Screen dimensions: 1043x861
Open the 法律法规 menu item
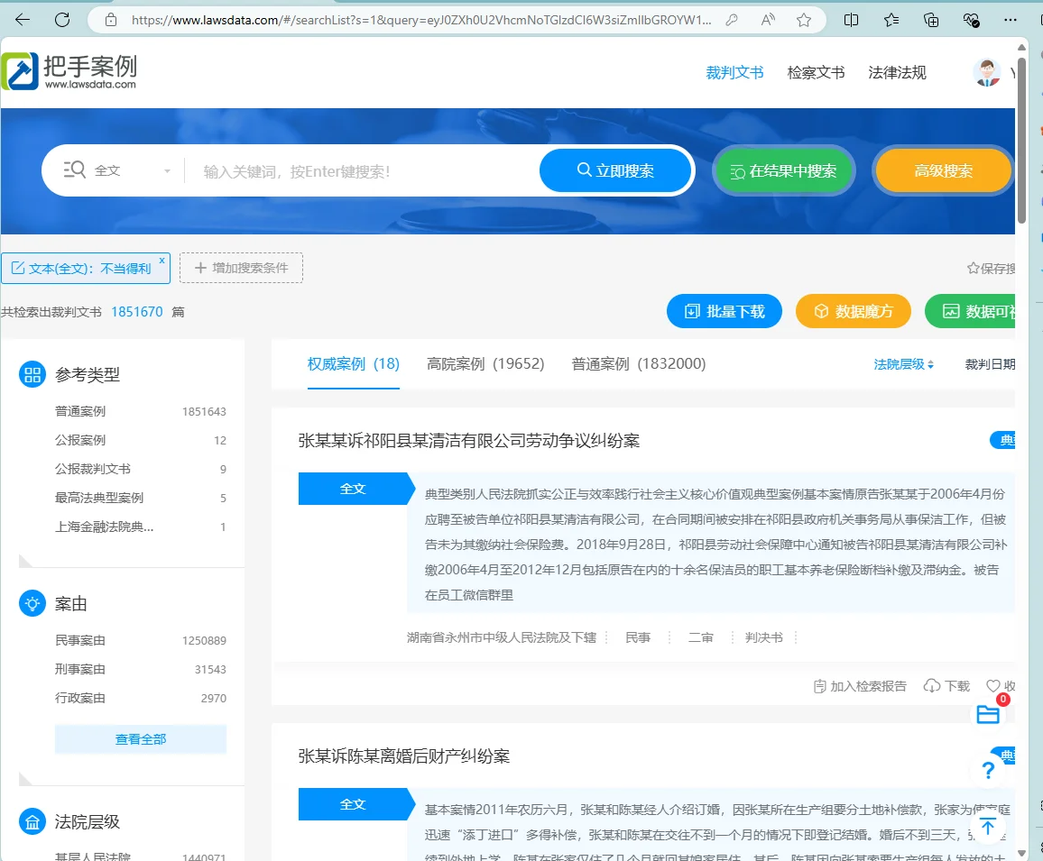coord(896,72)
